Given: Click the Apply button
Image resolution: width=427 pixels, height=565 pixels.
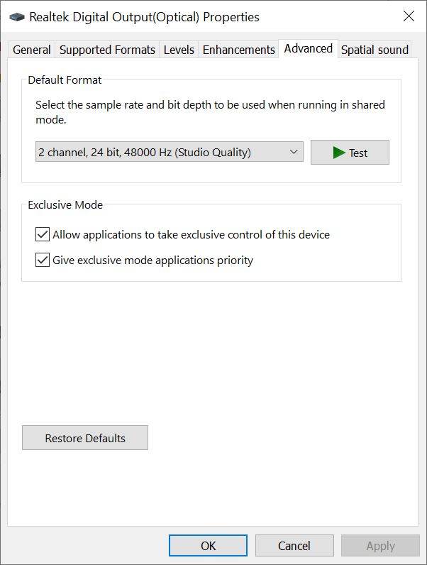Looking at the screenshot, I should click(x=380, y=545).
